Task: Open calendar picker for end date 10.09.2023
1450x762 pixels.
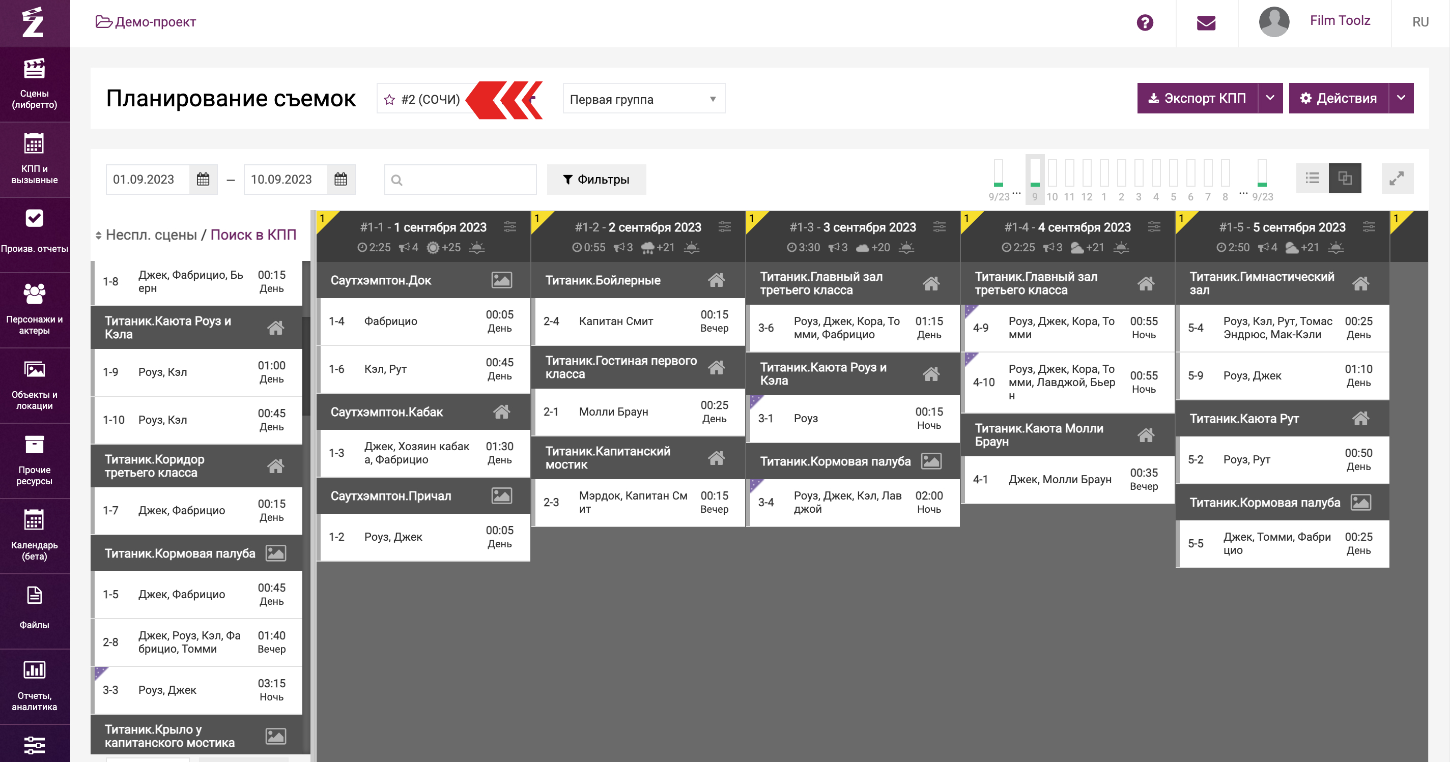Action: click(x=340, y=180)
